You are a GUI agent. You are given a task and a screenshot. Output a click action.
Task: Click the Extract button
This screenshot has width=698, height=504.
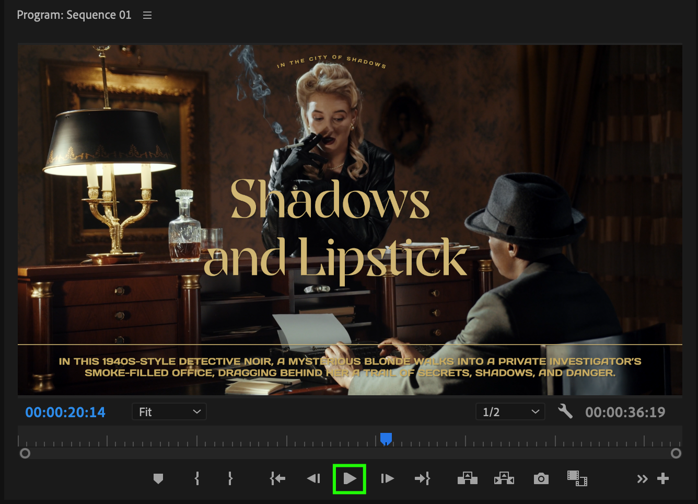click(x=504, y=478)
